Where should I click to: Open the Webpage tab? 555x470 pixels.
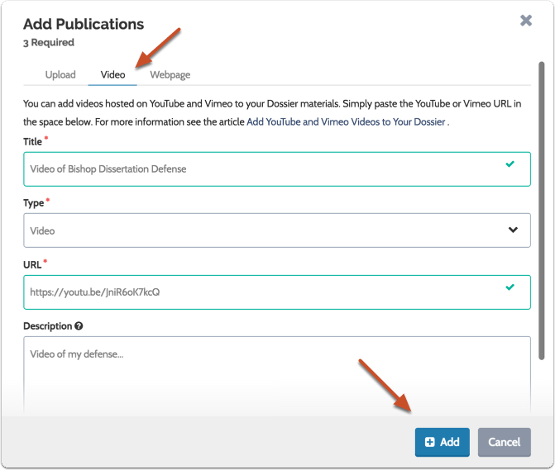pos(170,74)
